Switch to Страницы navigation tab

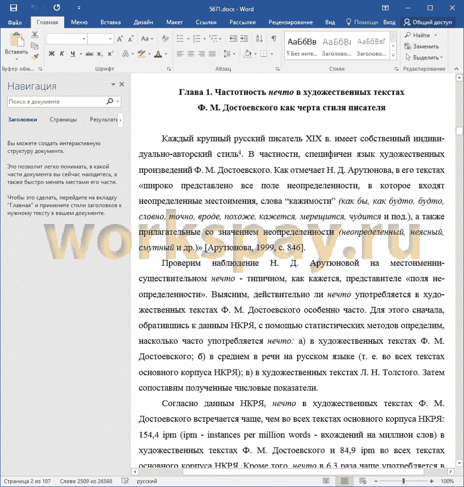[x=63, y=120]
